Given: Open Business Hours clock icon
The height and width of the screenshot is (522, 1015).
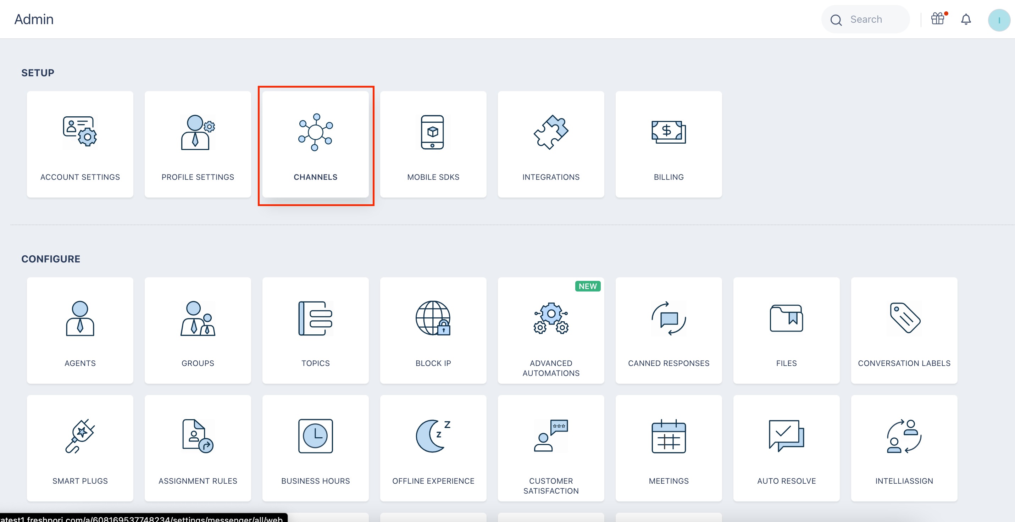Looking at the screenshot, I should pyautogui.click(x=316, y=436).
